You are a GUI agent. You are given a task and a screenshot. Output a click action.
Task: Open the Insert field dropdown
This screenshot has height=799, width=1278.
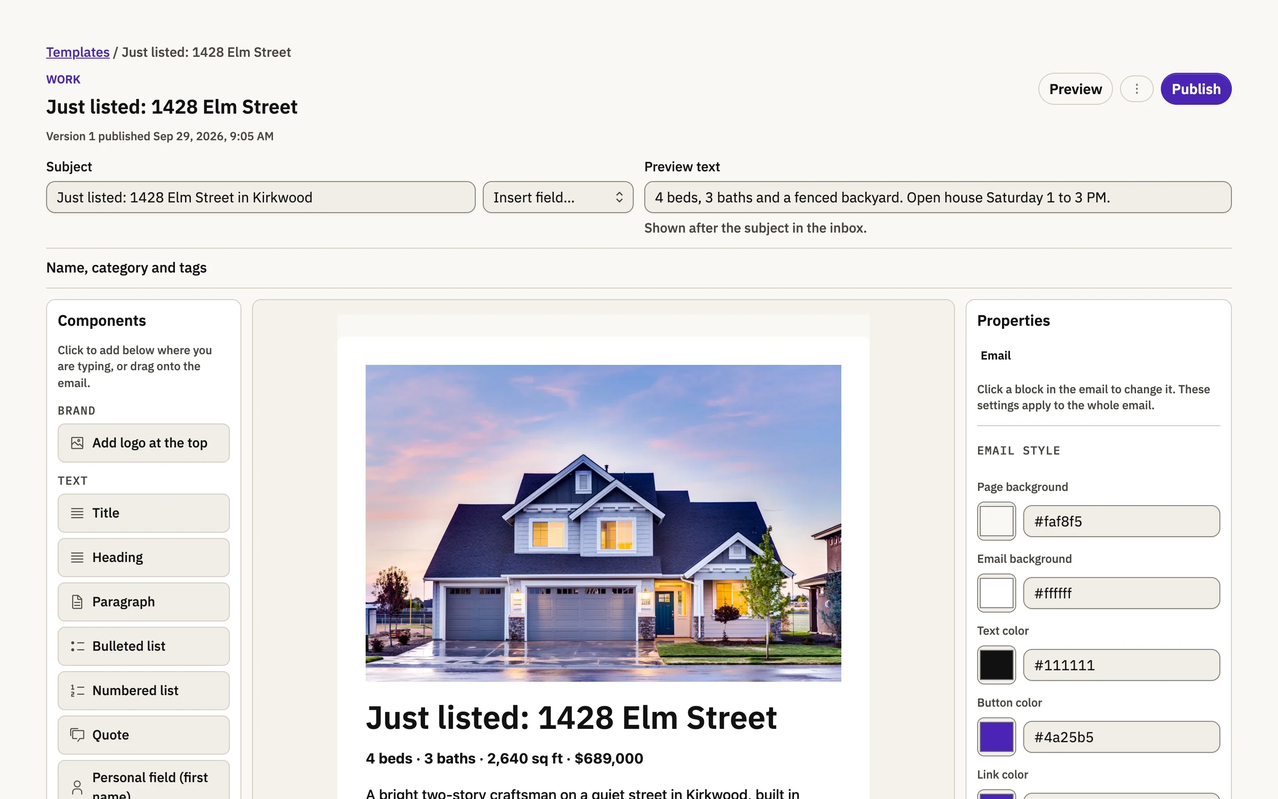click(x=558, y=197)
